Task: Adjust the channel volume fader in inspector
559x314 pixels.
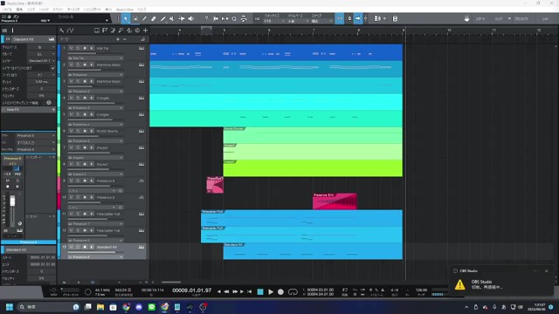Action: point(12,201)
